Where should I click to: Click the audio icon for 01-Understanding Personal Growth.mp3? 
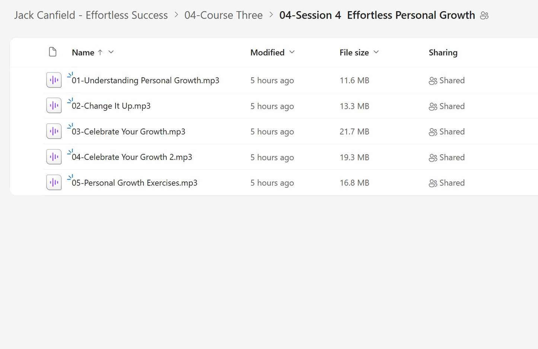[x=54, y=80]
